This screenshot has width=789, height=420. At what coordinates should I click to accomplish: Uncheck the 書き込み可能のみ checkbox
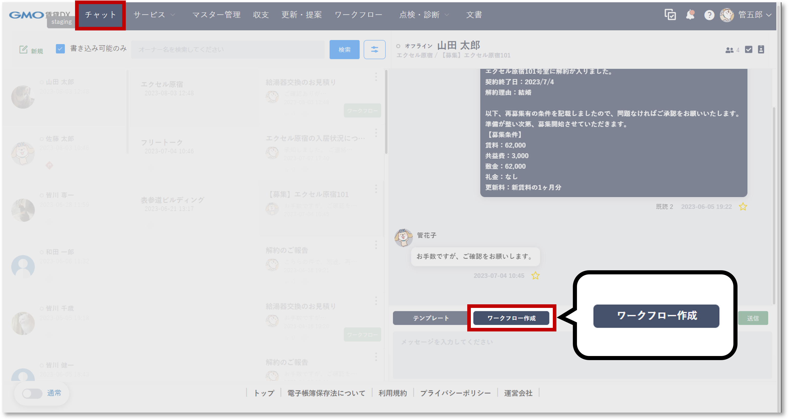pos(61,48)
